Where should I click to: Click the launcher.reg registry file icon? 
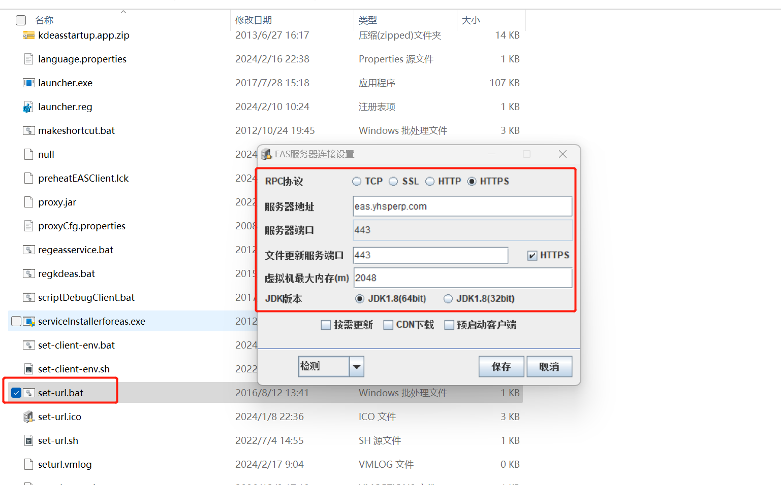(x=28, y=107)
